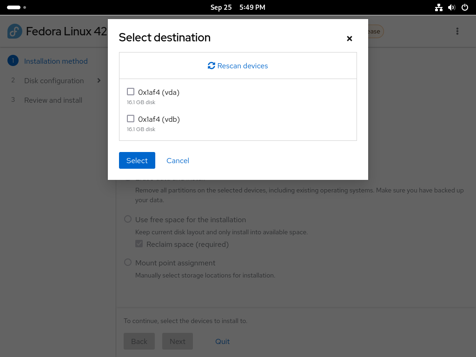Confirm with the Select button

137,160
